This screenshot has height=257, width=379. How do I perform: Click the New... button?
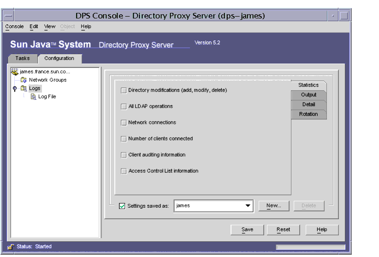[274, 206]
